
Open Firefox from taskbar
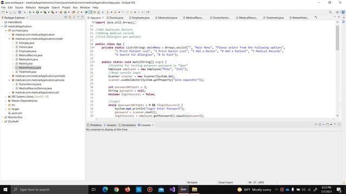click(128, 189)
